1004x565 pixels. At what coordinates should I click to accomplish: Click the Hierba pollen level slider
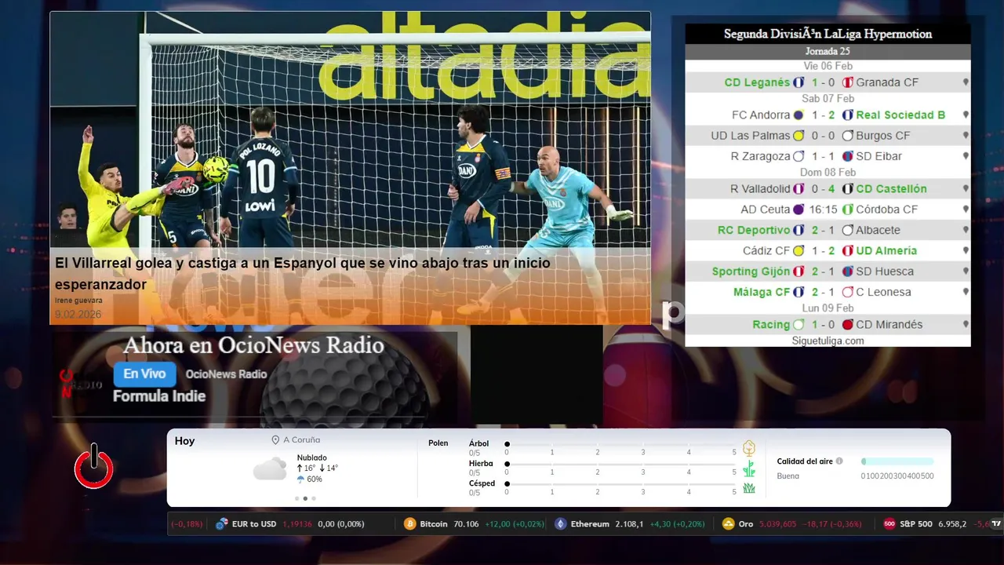[x=620, y=465]
